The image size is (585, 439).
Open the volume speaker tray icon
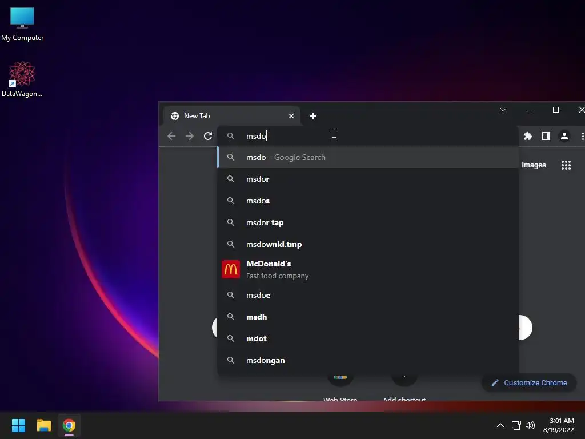(530, 425)
